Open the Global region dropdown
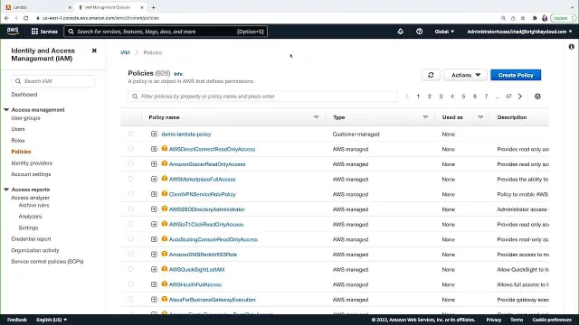 [x=444, y=32]
